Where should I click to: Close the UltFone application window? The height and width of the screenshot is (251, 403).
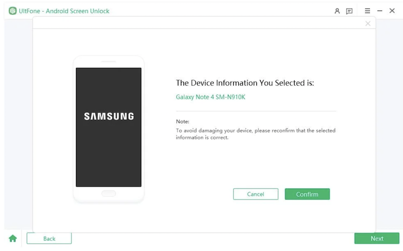tap(392, 11)
